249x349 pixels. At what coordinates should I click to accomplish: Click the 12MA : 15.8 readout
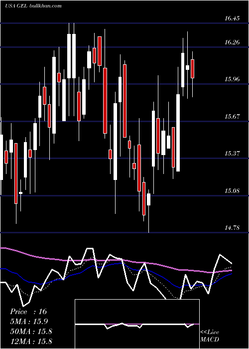31,342
